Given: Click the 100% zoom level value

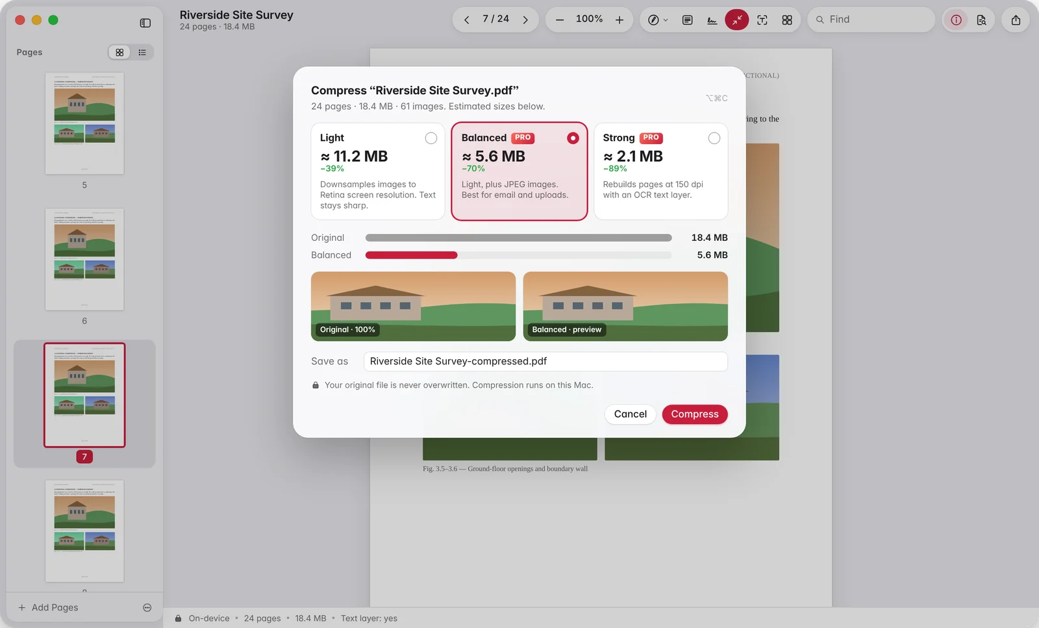Looking at the screenshot, I should pyautogui.click(x=590, y=19).
